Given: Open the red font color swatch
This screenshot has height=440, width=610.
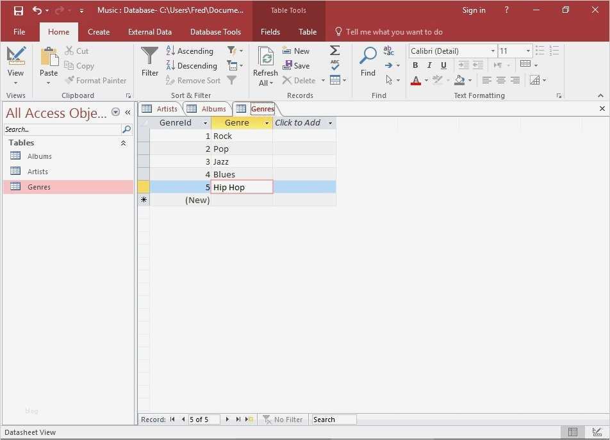Looking at the screenshot, I should tap(415, 80).
